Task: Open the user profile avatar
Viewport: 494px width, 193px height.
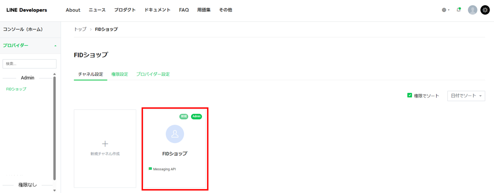Action: (472, 10)
